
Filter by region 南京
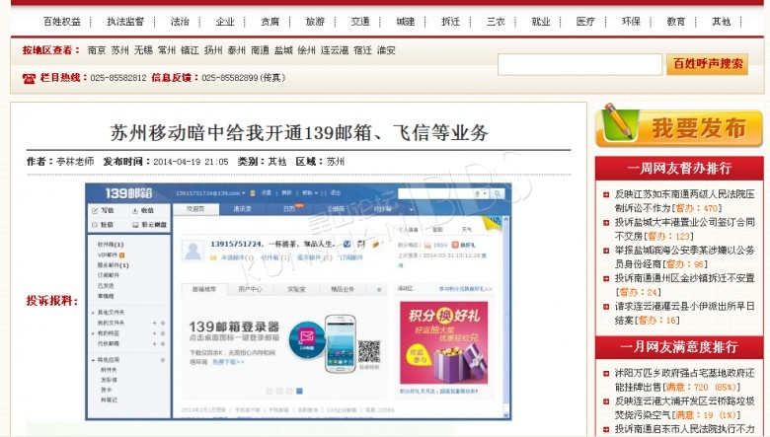tap(97, 50)
